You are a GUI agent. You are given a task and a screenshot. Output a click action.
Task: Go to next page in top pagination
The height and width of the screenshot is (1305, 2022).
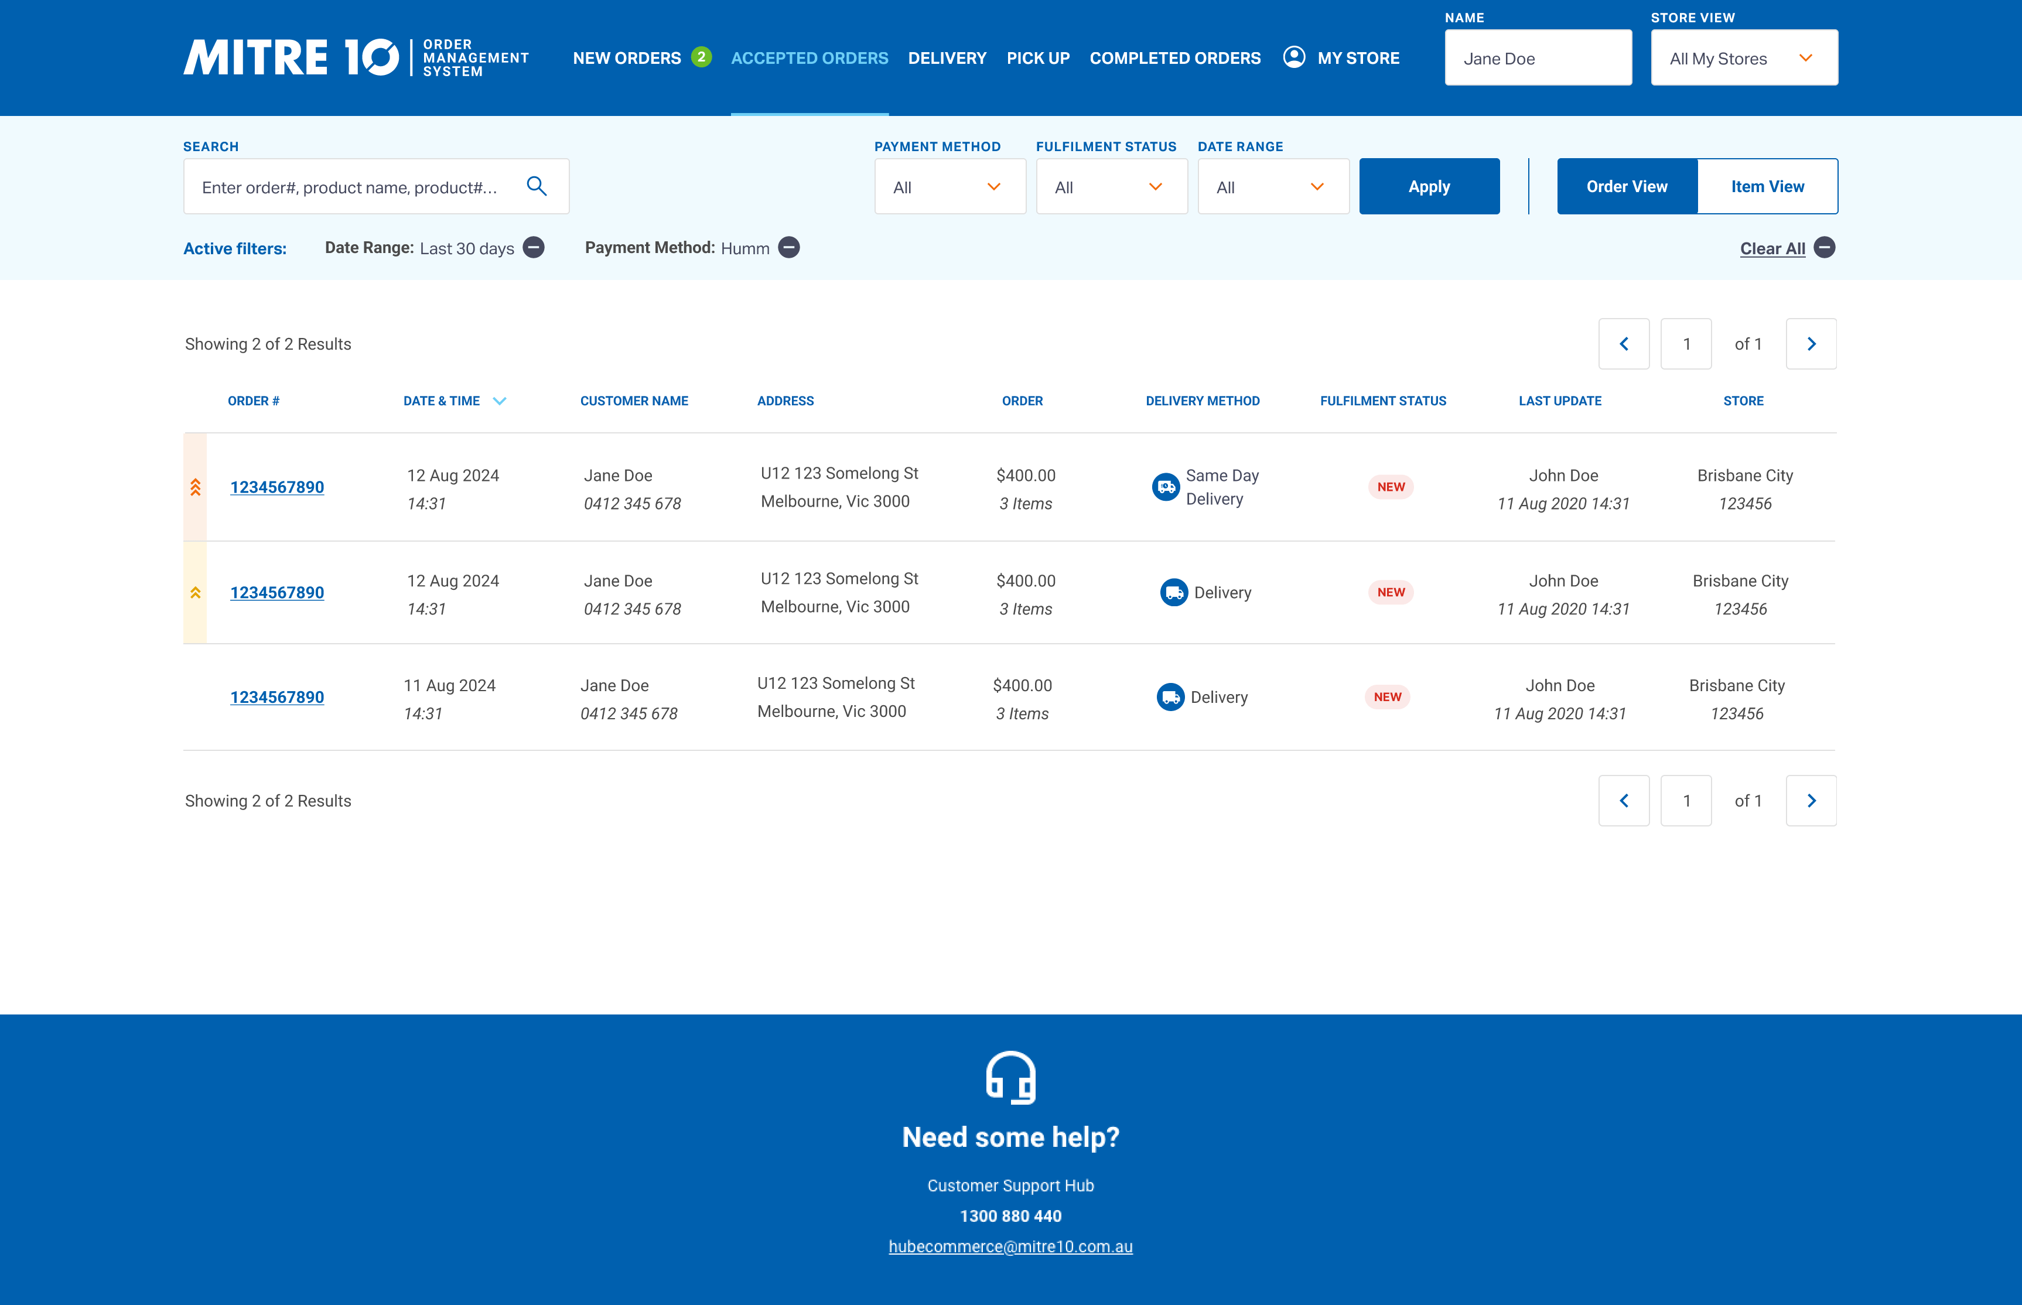coord(1811,344)
